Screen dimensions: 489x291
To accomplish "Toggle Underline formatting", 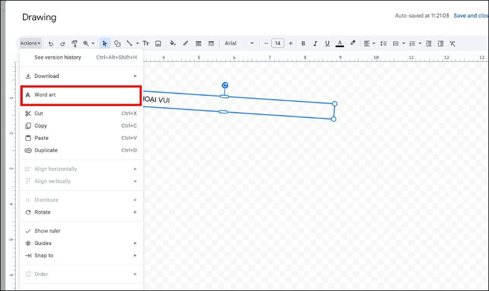I will tap(327, 43).
